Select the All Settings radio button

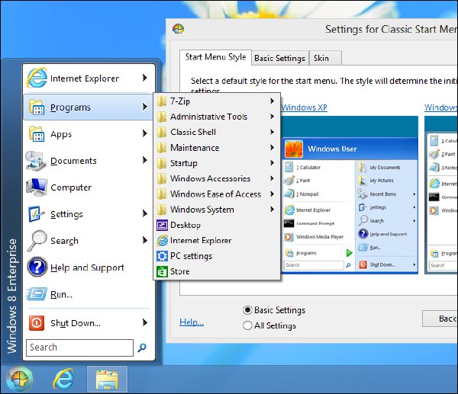tap(247, 325)
